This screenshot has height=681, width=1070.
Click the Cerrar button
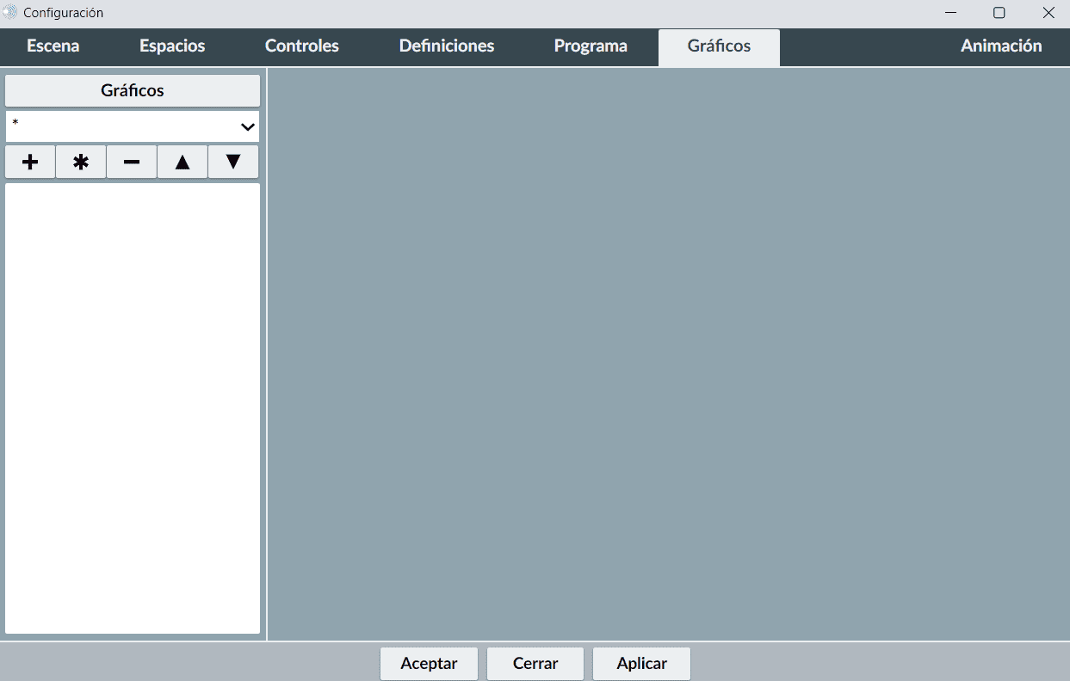coord(535,664)
